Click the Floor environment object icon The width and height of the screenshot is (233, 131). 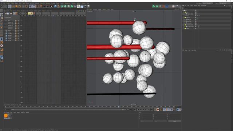tap(82, 6)
